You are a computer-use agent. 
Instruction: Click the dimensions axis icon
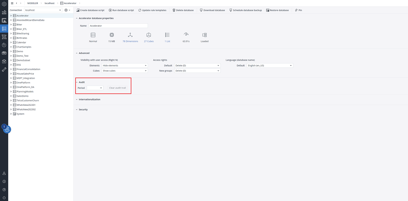click(x=130, y=35)
